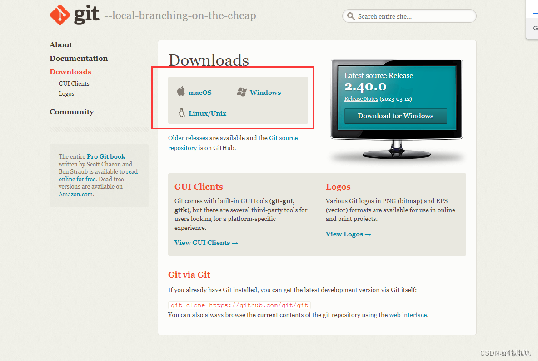
Task: Click the git wordmark in header
Action: tap(86, 15)
